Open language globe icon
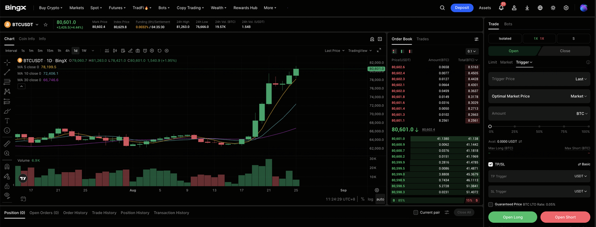Viewport: 596px width, 227px height. tap(540, 8)
